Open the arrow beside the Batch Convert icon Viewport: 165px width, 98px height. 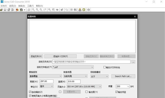click(x=24, y=10)
